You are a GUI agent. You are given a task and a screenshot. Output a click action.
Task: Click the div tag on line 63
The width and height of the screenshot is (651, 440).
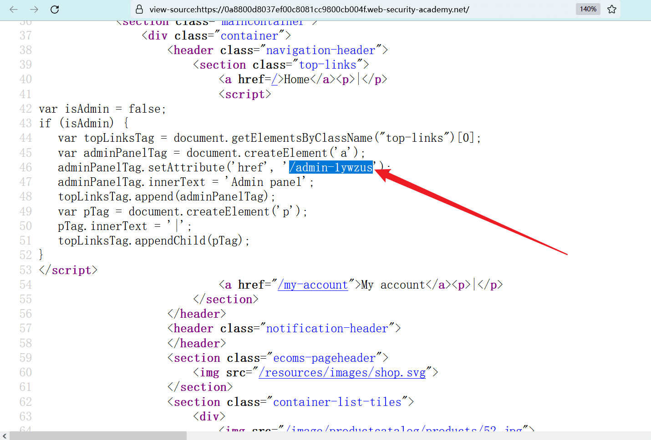pyautogui.click(x=209, y=417)
